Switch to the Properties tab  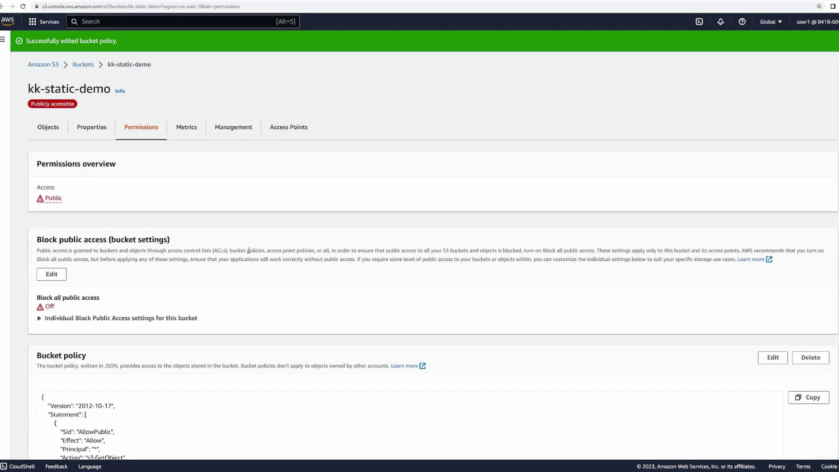pos(91,127)
